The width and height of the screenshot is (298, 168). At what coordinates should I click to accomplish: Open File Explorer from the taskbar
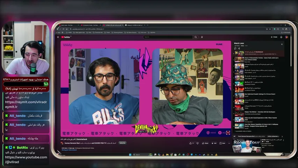[x=167, y=155]
